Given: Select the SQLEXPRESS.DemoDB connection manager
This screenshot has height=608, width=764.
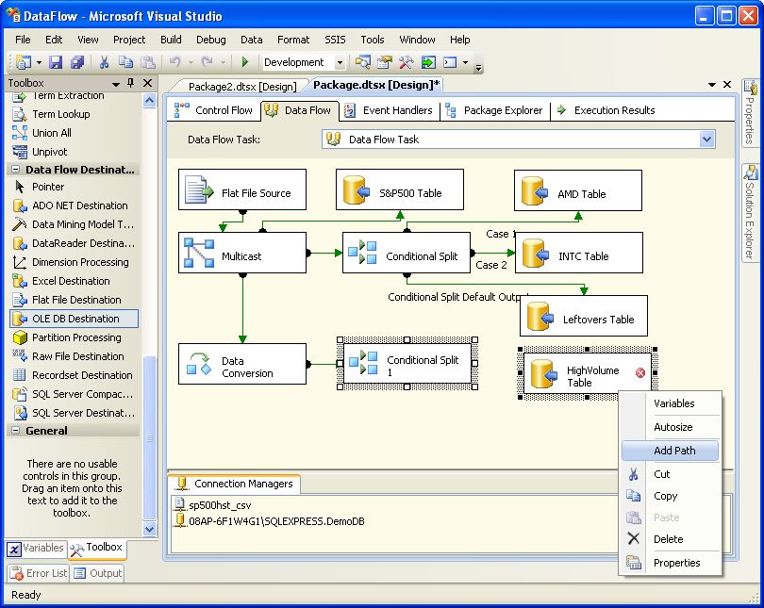Looking at the screenshot, I should coord(270,521).
